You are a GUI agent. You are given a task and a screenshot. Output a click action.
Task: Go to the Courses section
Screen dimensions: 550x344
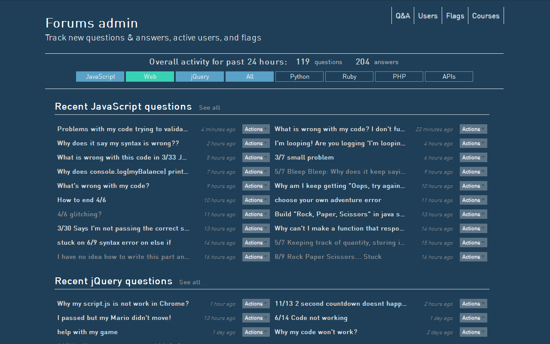coord(486,15)
